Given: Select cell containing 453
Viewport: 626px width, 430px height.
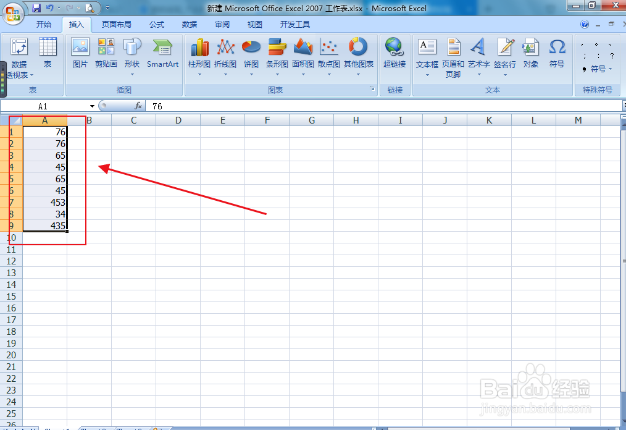Looking at the screenshot, I should tap(44, 202).
